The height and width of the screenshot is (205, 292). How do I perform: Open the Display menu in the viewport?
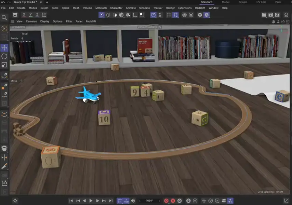[x=44, y=21]
